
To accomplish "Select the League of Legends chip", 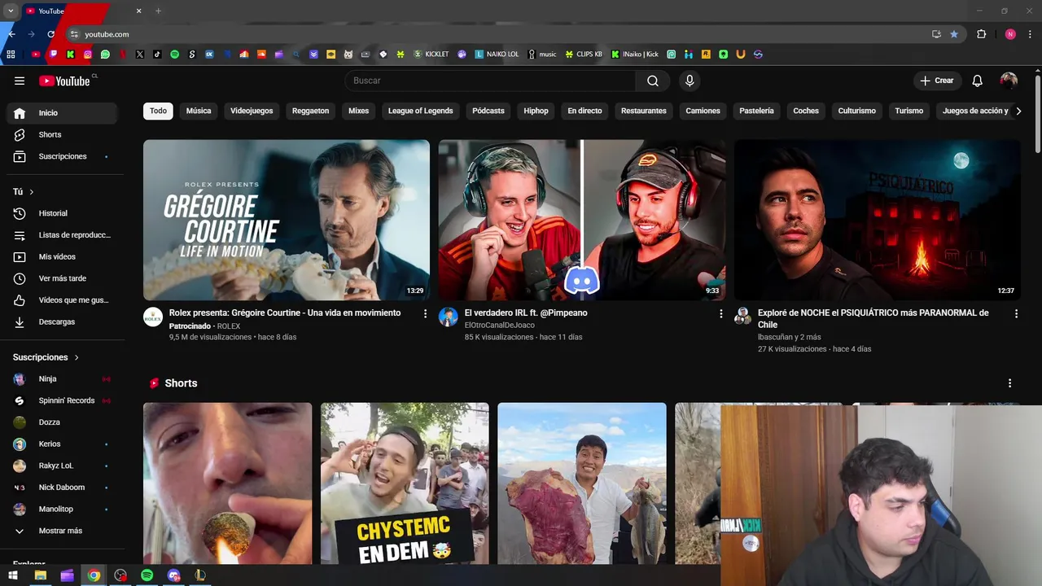I will 420,111.
